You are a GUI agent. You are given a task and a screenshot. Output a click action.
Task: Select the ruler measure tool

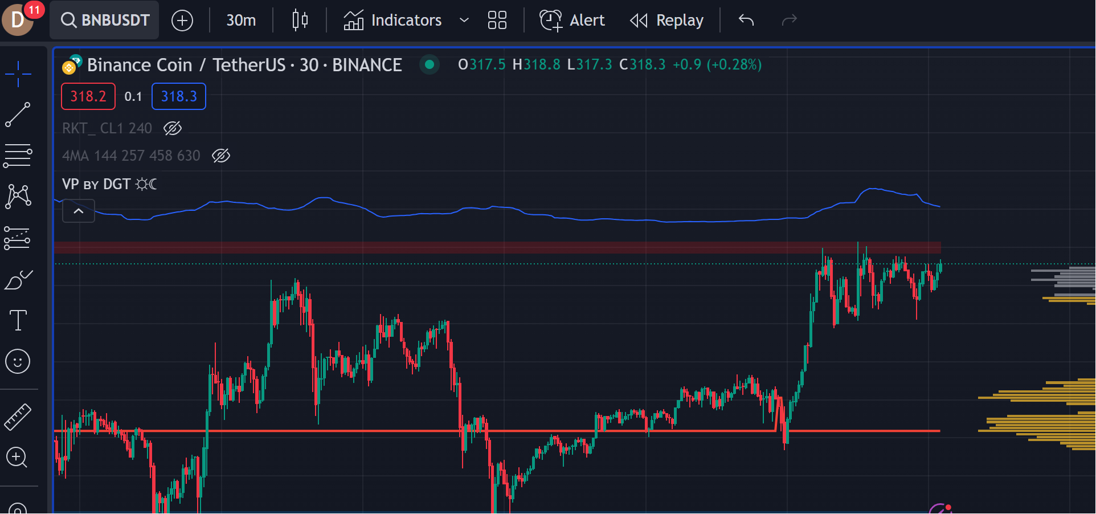tap(18, 417)
